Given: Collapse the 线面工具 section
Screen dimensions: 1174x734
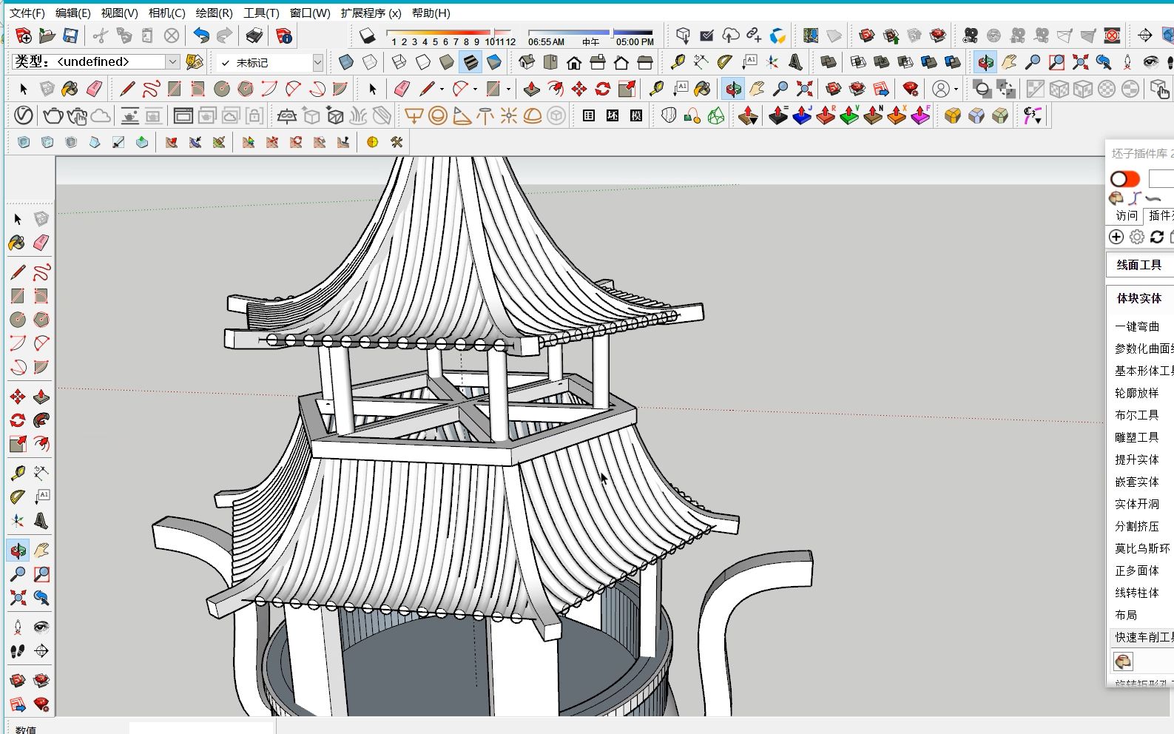Looking at the screenshot, I should pyautogui.click(x=1139, y=265).
